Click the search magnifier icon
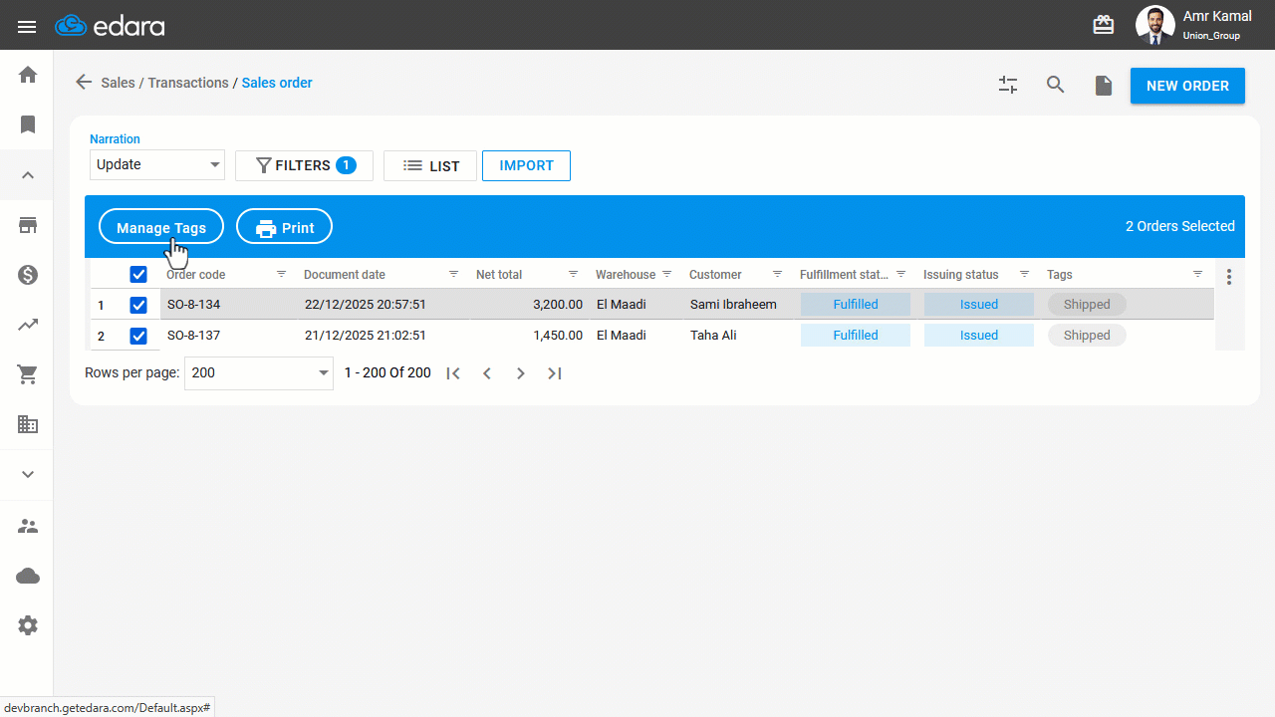Screen dimensions: 1275x717 pyautogui.click(x=1056, y=86)
